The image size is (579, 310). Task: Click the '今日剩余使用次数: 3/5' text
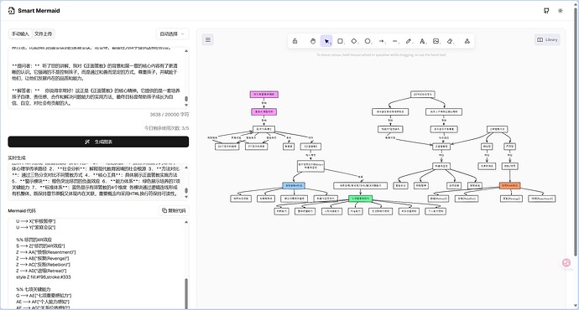166,128
